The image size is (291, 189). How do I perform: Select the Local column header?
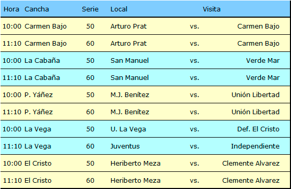(119, 9)
